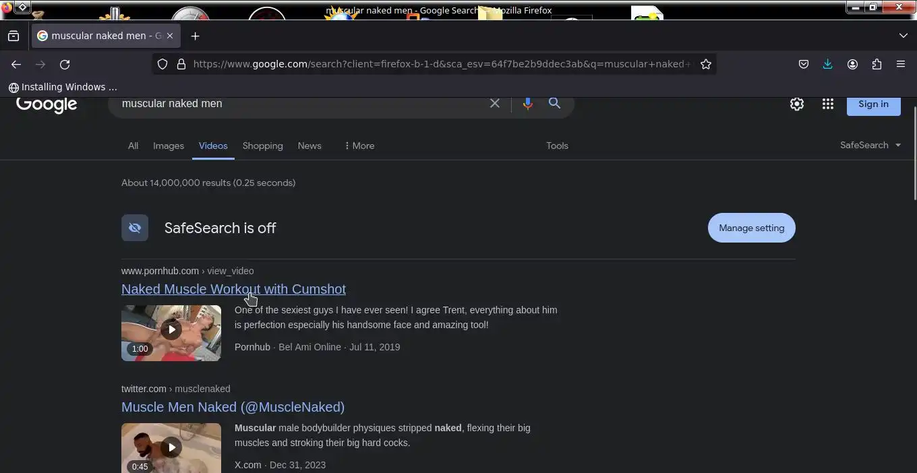Viewport: 917px width, 473px height.
Task: Switch to the Shopping tab
Action: point(263,146)
